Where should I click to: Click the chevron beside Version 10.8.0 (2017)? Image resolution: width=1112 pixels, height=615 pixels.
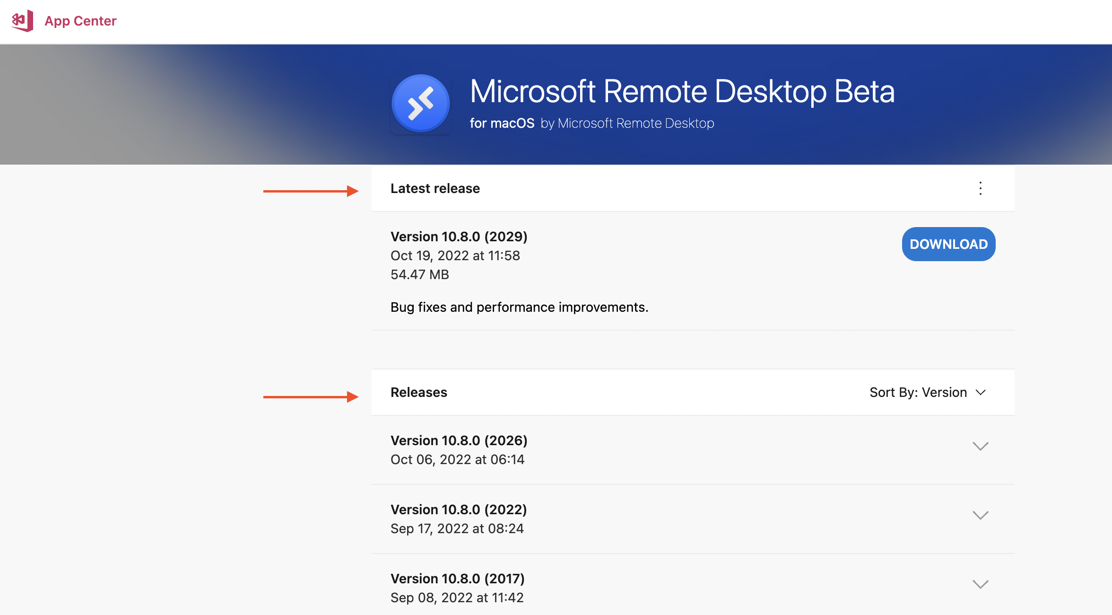(x=980, y=584)
